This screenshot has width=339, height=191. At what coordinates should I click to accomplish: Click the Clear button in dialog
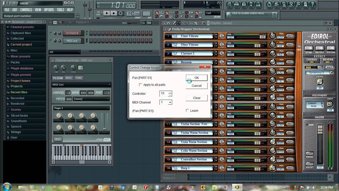[x=197, y=98]
